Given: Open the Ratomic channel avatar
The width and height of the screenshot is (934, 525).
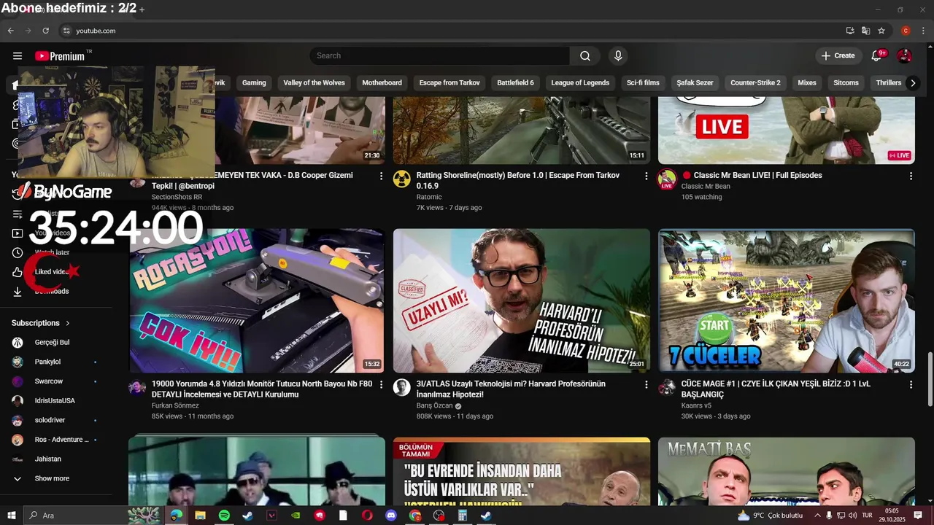Looking at the screenshot, I should (402, 179).
